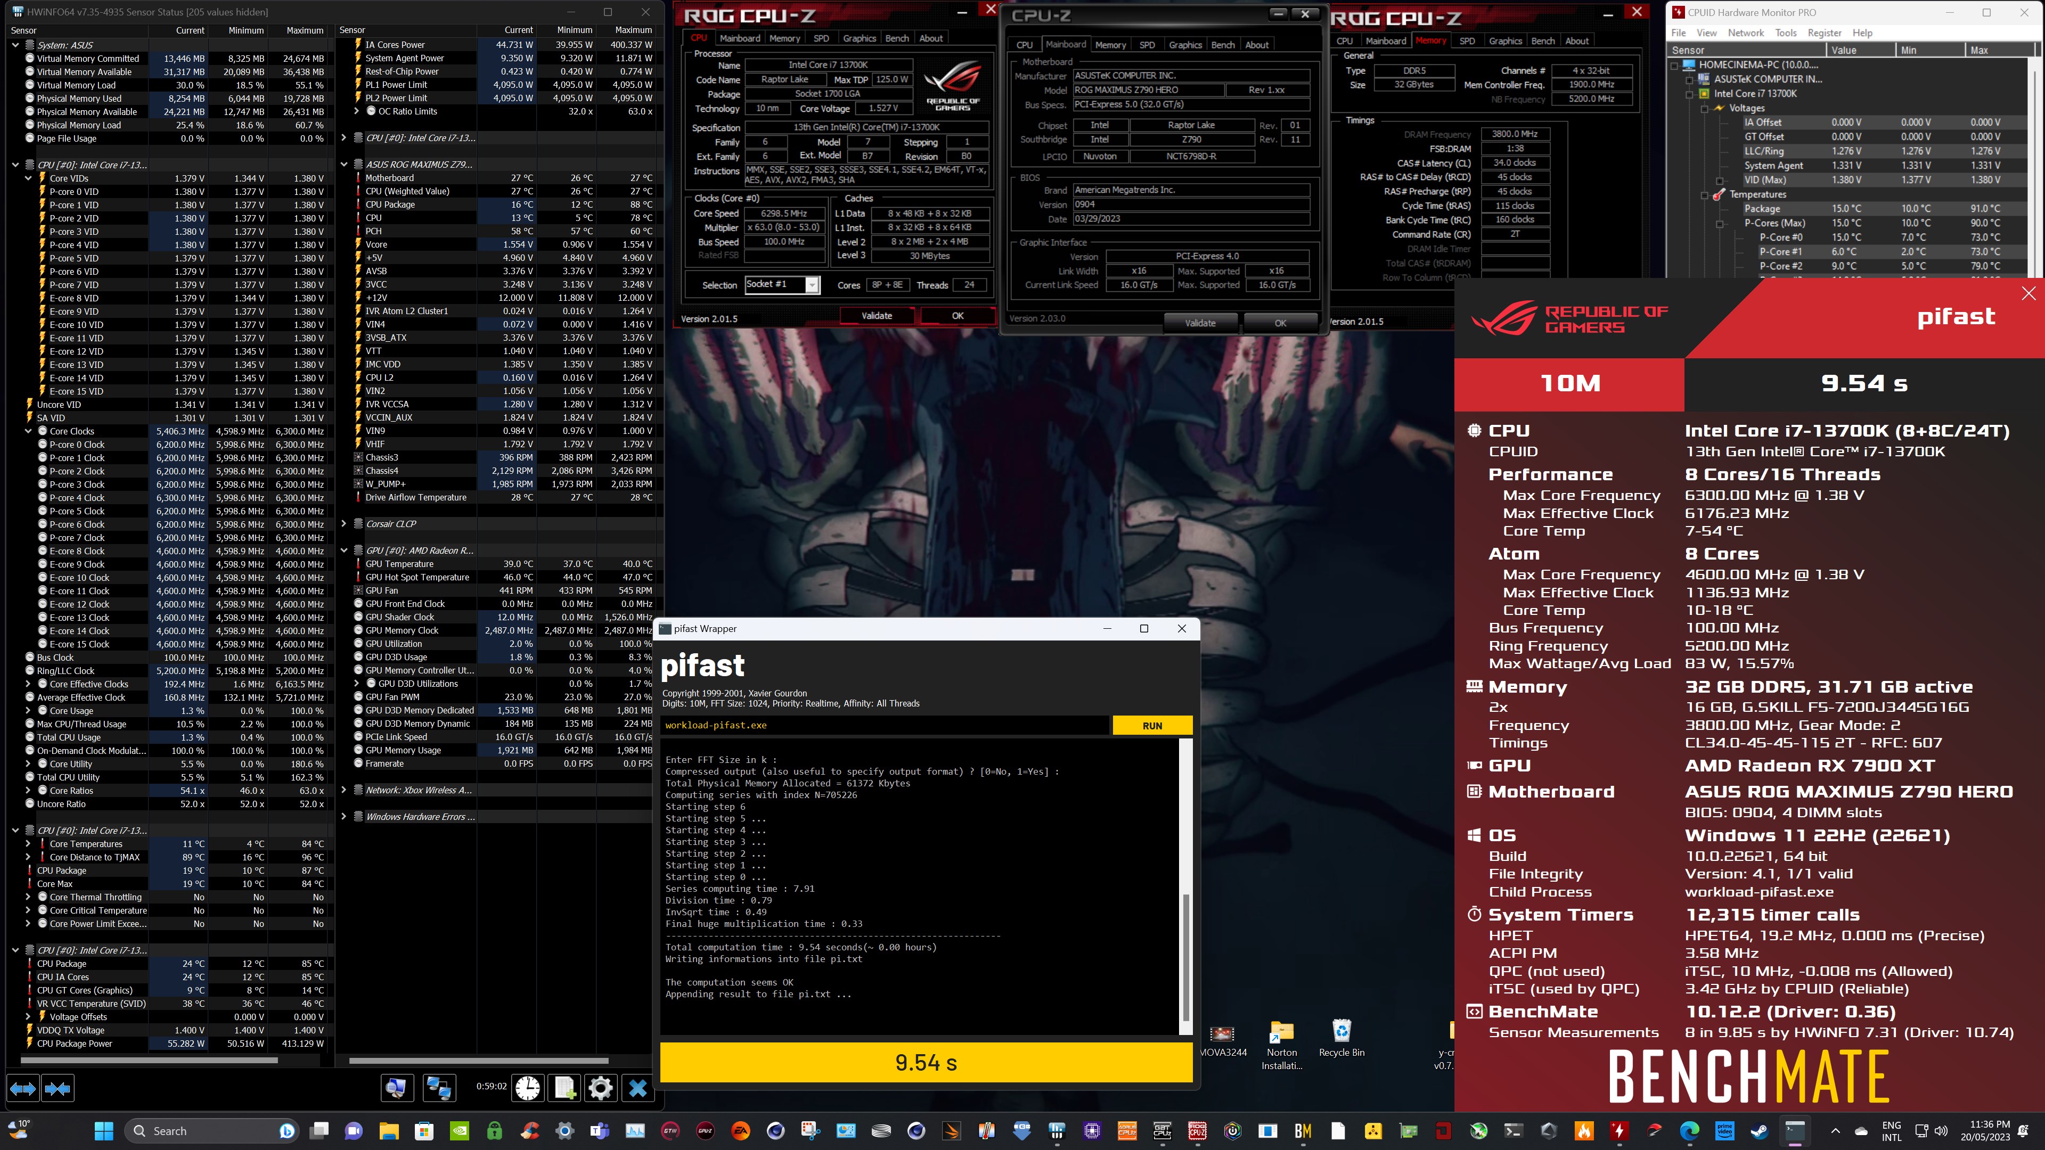Open volume control in system tray
Image resolution: width=2045 pixels, height=1150 pixels.
tap(1942, 1131)
